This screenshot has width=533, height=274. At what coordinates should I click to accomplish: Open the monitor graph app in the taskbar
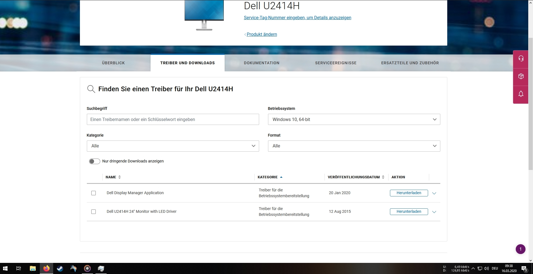pos(101,268)
